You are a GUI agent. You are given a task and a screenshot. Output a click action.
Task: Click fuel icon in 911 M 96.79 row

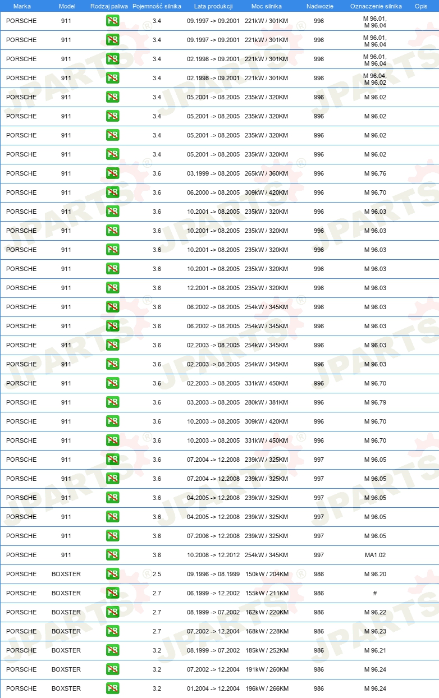click(112, 402)
